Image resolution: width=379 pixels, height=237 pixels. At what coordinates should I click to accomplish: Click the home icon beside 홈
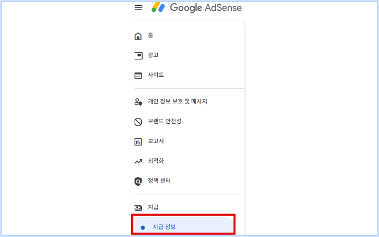pos(138,36)
